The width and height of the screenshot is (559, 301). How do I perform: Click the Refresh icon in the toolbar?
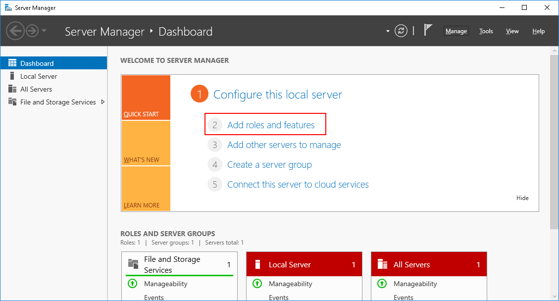point(401,30)
